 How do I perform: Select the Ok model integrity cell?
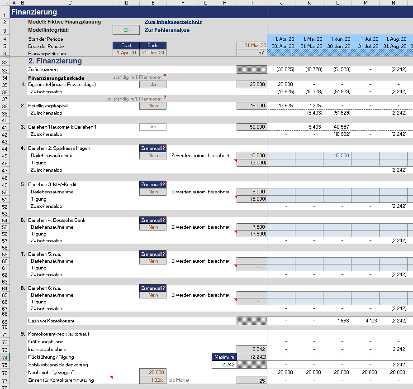click(126, 30)
